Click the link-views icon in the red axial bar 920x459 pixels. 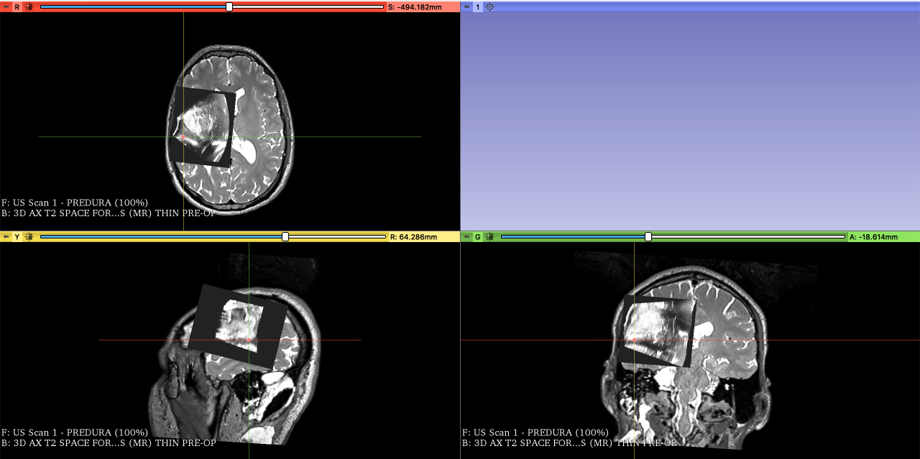(x=27, y=6)
